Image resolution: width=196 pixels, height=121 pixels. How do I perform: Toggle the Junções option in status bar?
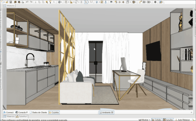168,120
